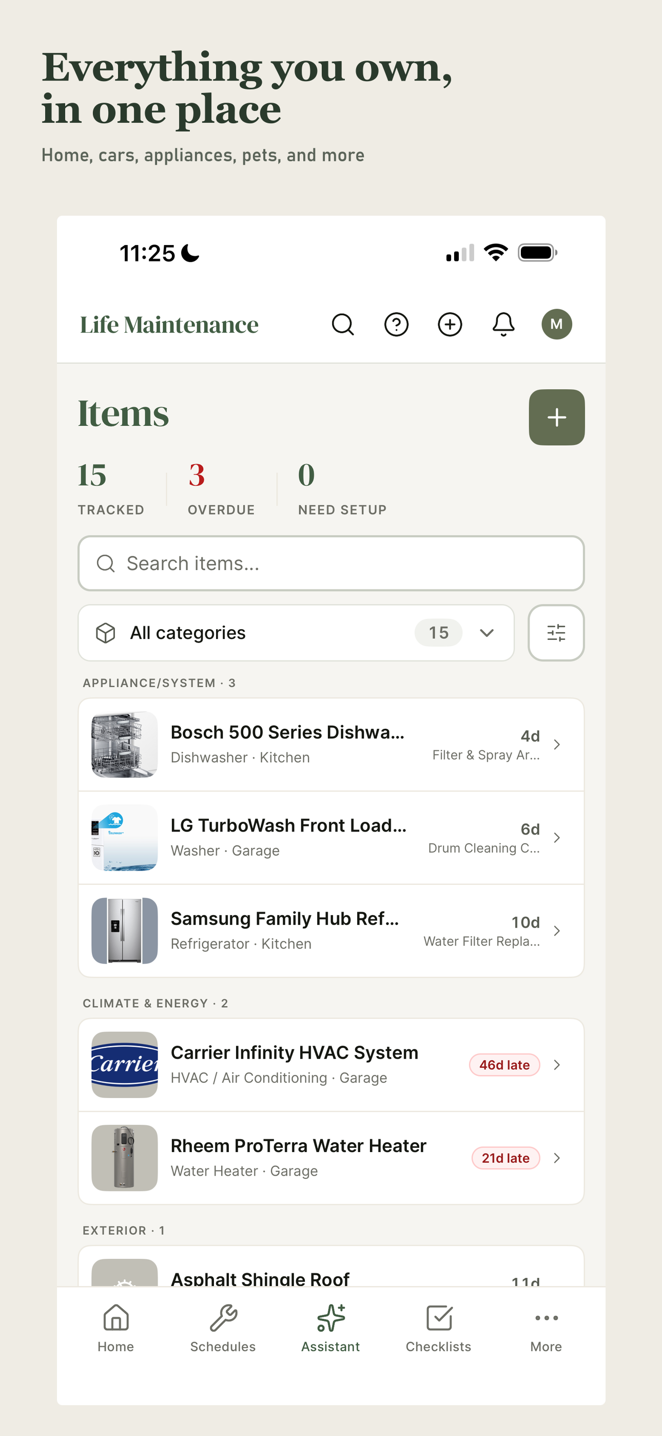Select the Asphalt Shingle Roof title
Viewport: 662px width, 1436px height.
[x=260, y=1279]
